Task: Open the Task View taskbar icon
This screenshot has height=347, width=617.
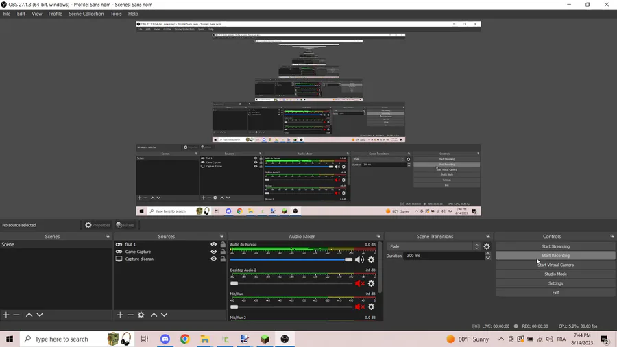Action: click(145, 339)
